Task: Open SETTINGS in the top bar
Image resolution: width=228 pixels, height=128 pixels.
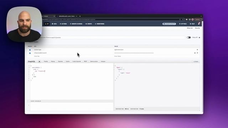Action: click(x=183, y=24)
